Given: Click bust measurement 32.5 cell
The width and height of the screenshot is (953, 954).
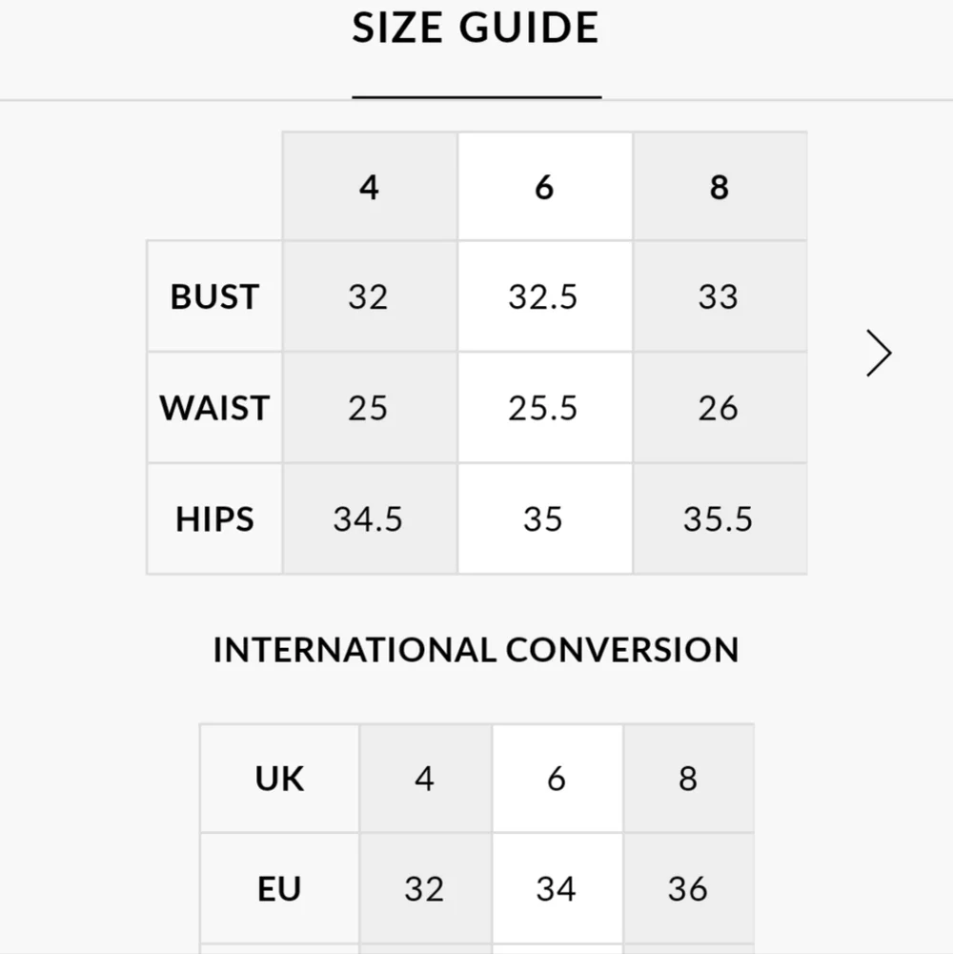Looking at the screenshot, I should click(545, 297).
